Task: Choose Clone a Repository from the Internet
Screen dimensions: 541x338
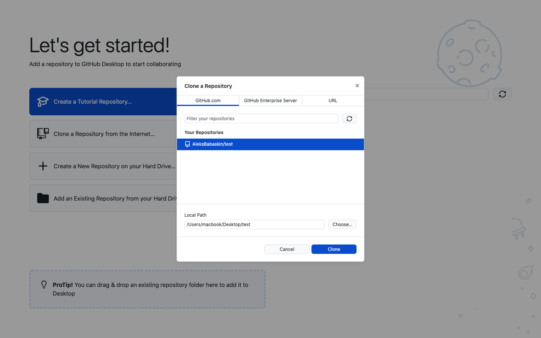Action: pos(103,134)
